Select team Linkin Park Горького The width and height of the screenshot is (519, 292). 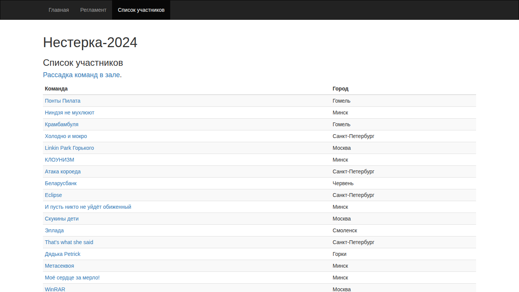coord(69,148)
